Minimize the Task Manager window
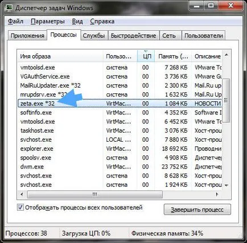 [x=197, y=6]
